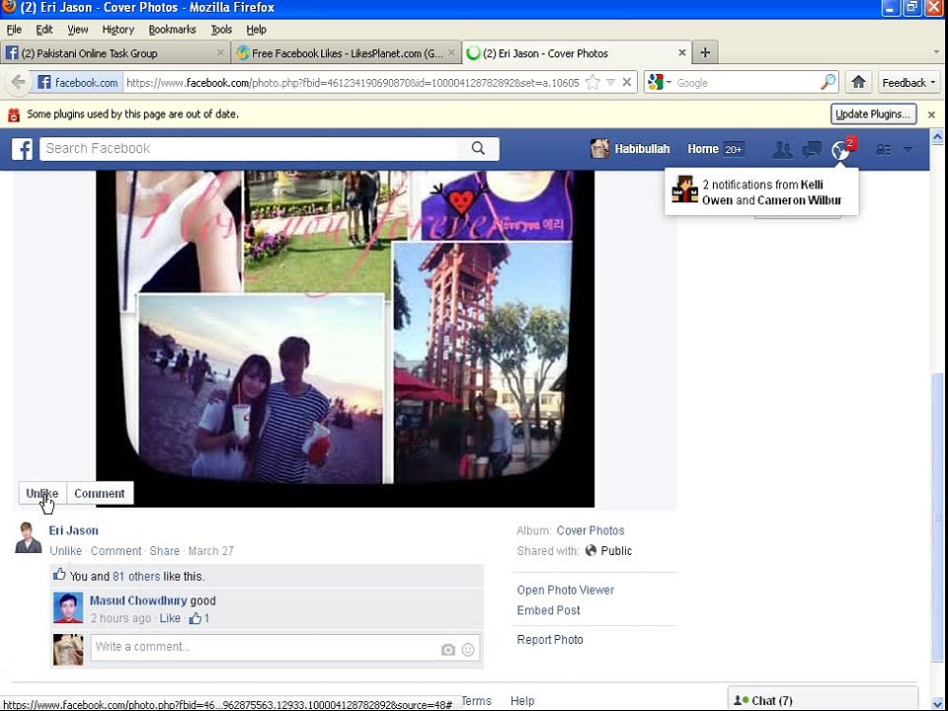Close the Pakistani Online Task Group tab
Screen dimensions: 948x711
[220, 53]
